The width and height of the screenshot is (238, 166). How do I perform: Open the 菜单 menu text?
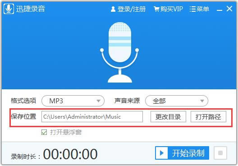[x=203, y=9]
